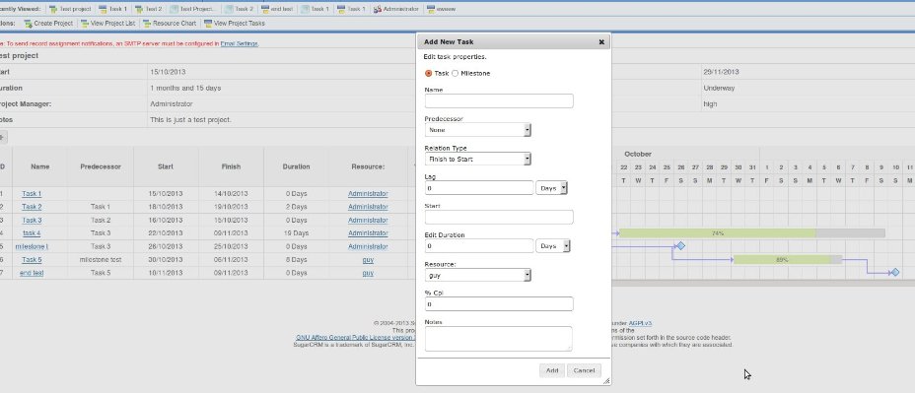Screen dimensions: 915x393
Task: Click the end test icon in Recently Viewed
Action: click(265, 9)
